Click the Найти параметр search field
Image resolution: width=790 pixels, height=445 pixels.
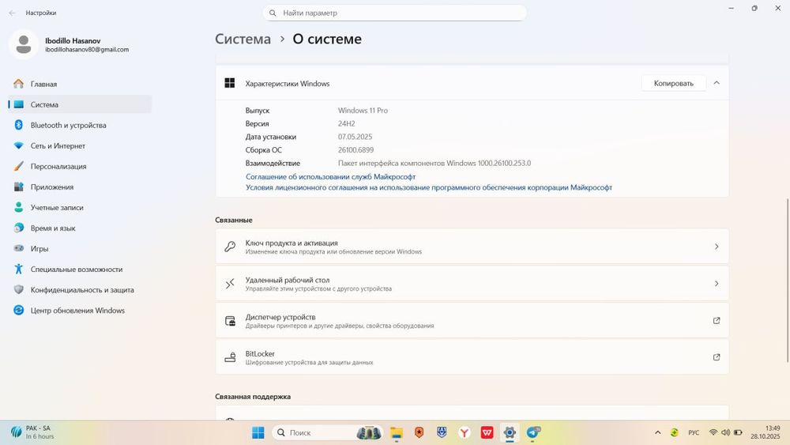tap(394, 13)
